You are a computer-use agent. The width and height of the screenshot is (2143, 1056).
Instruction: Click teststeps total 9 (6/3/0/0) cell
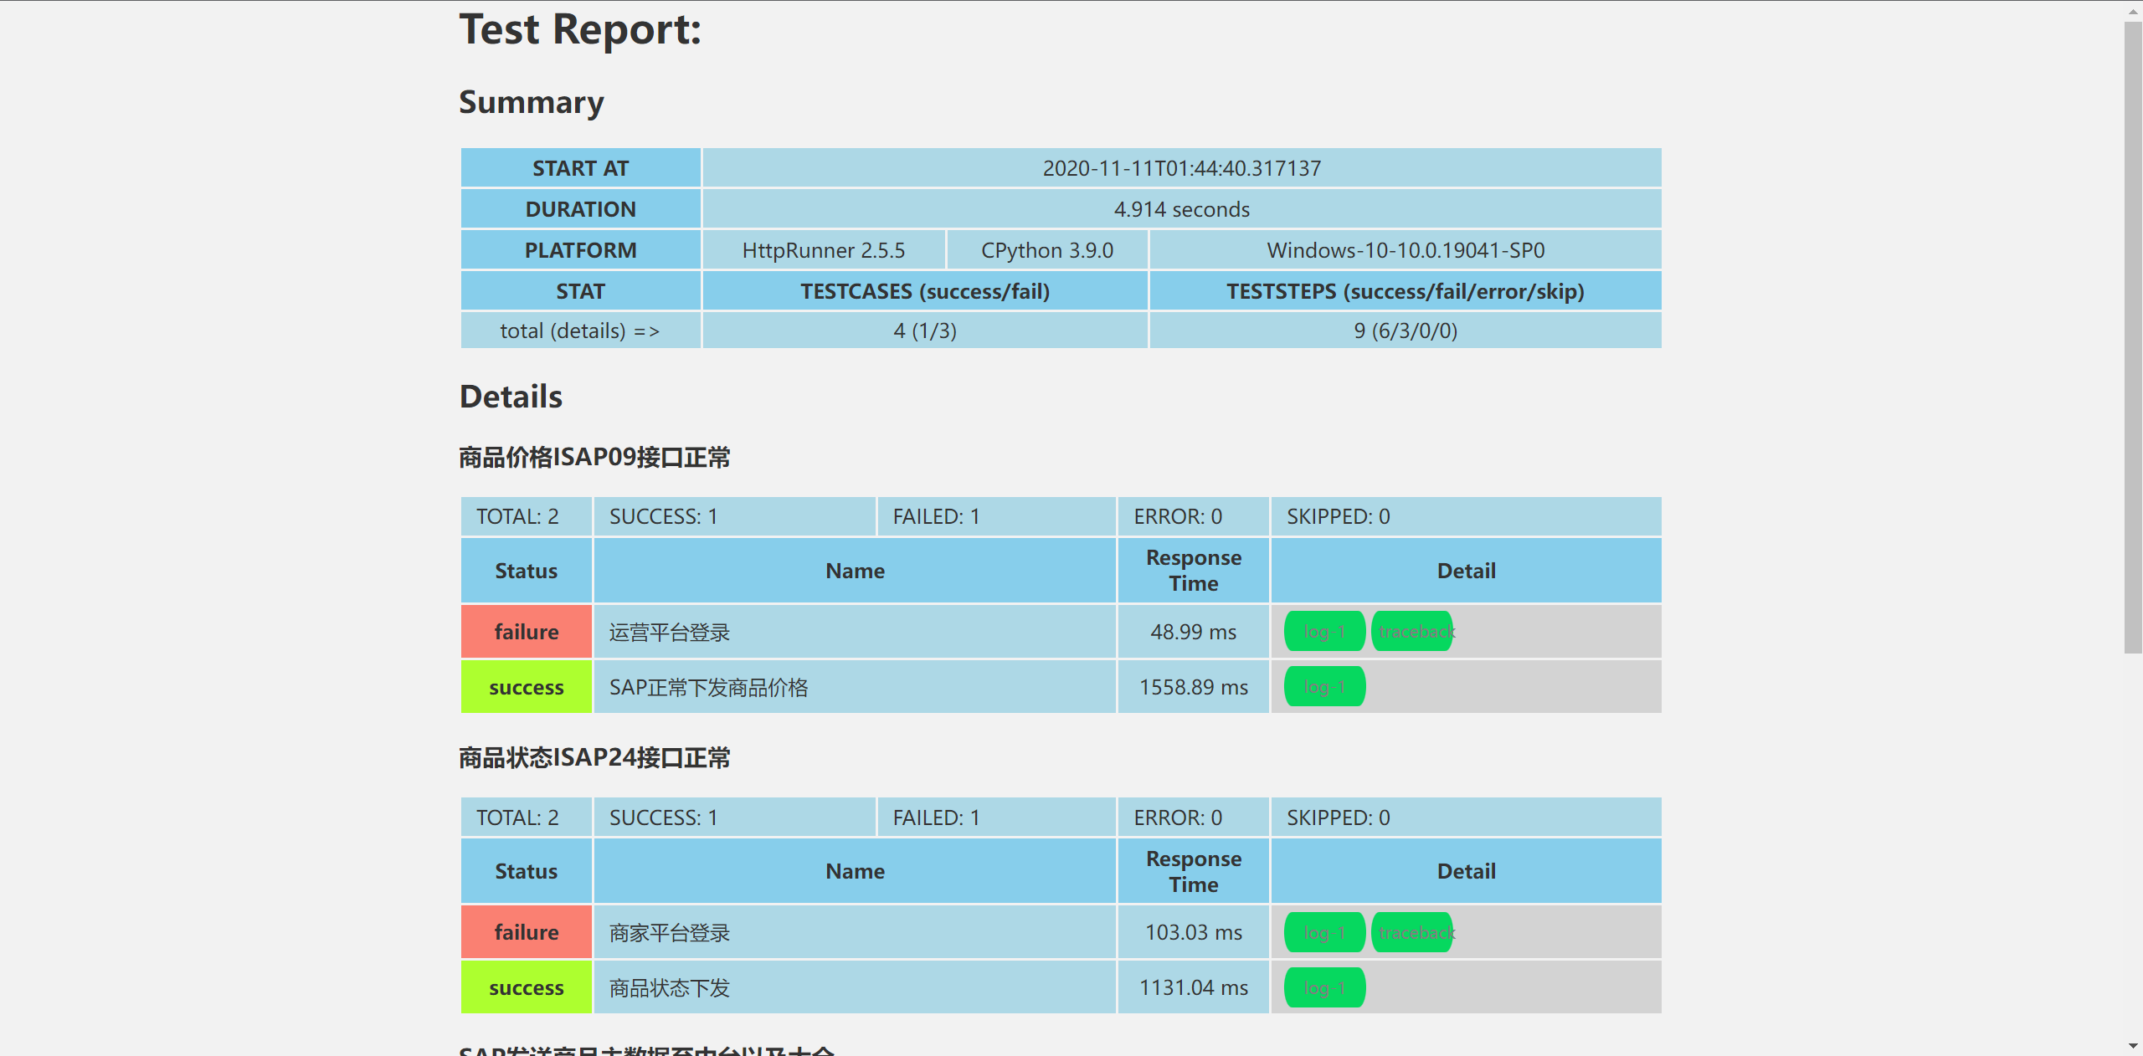pyautogui.click(x=1405, y=331)
